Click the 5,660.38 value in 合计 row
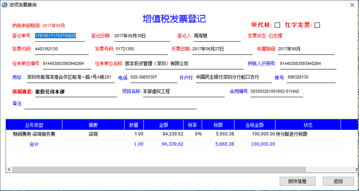 pos(224,144)
